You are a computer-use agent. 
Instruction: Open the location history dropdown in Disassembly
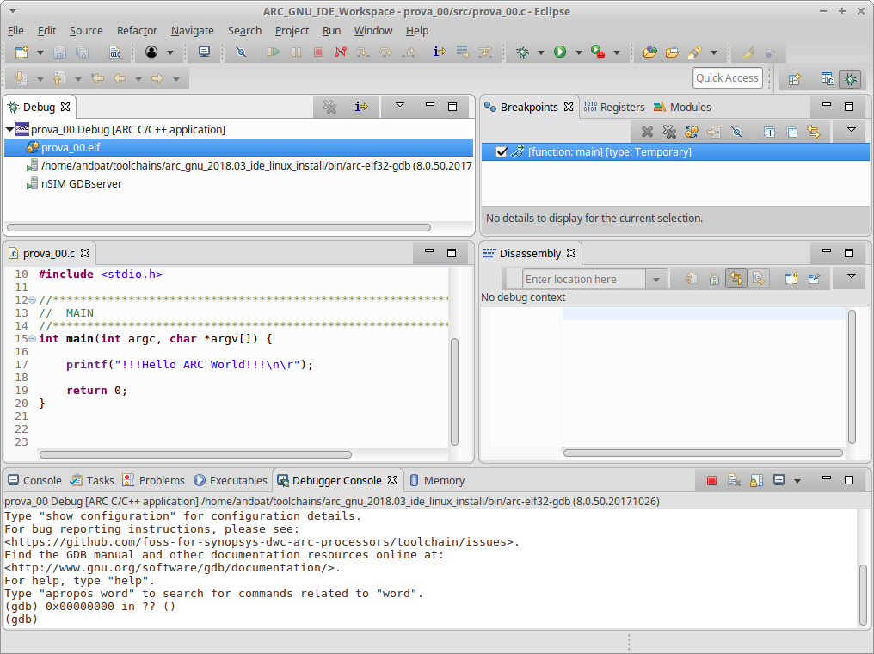pyautogui.click(x=656, y=279)
